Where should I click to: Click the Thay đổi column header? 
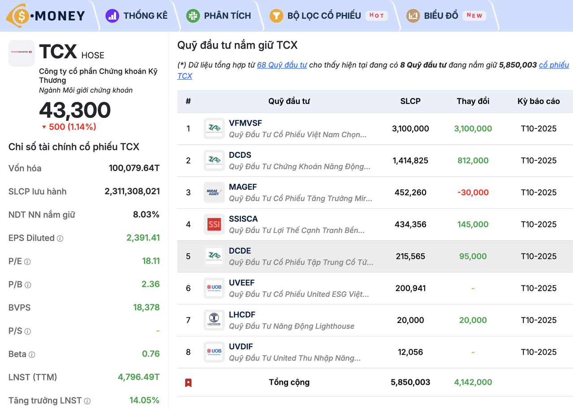[x=473, y=101]
